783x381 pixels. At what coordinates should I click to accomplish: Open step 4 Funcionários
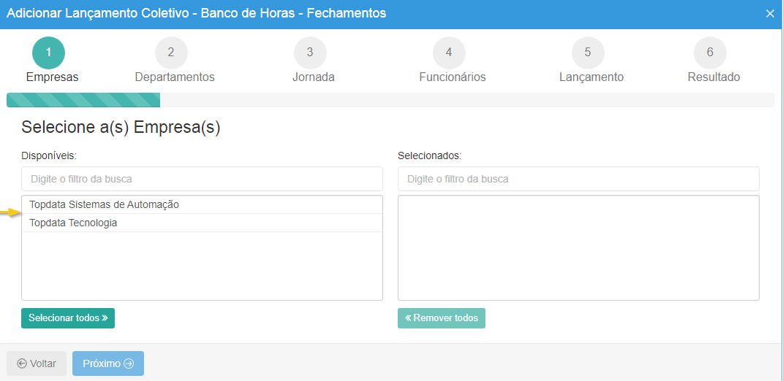coord(449,53)
